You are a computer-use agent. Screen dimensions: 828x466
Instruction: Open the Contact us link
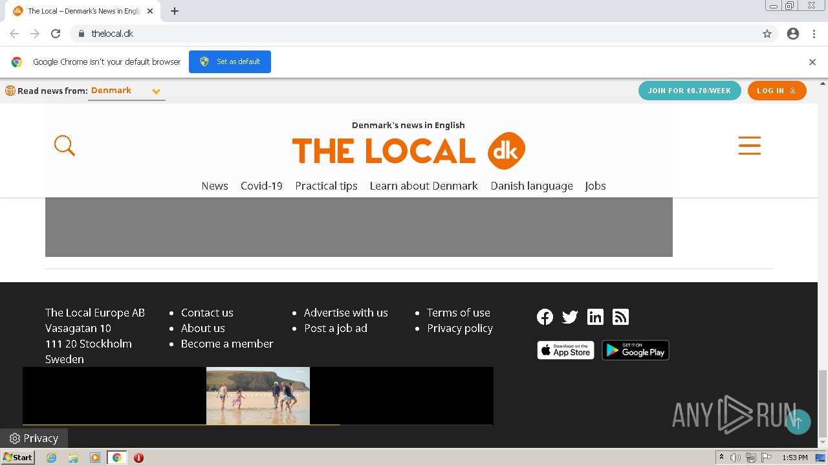[x=207, y=313]
